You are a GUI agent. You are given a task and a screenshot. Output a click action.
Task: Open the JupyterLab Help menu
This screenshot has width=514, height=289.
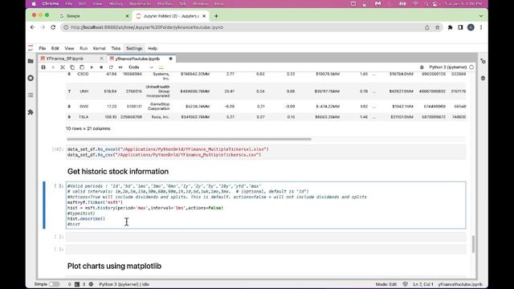[153, 48]
